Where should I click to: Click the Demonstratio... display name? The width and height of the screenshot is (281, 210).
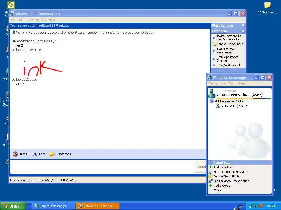(235, 95)
